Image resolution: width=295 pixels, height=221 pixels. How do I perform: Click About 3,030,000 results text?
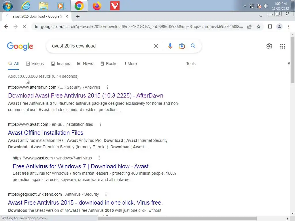coord(43,76)
